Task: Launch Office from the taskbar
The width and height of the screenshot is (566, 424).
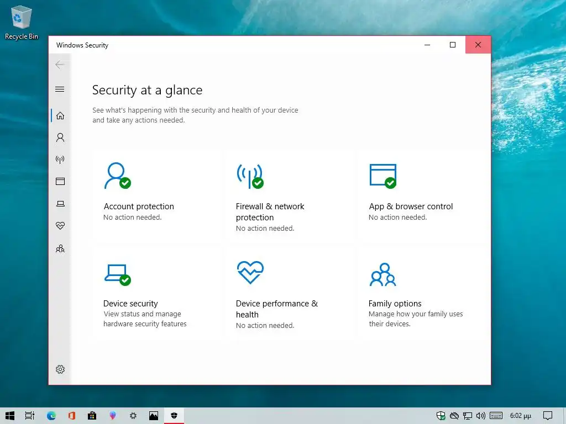Action: (72, 416)
